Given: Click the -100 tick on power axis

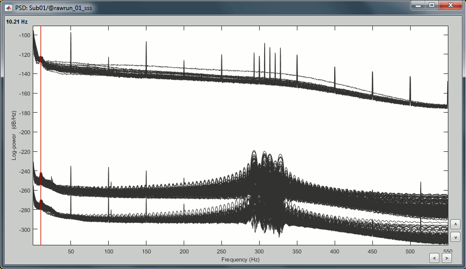Looking at the screenshot, I should click(24, 35).
